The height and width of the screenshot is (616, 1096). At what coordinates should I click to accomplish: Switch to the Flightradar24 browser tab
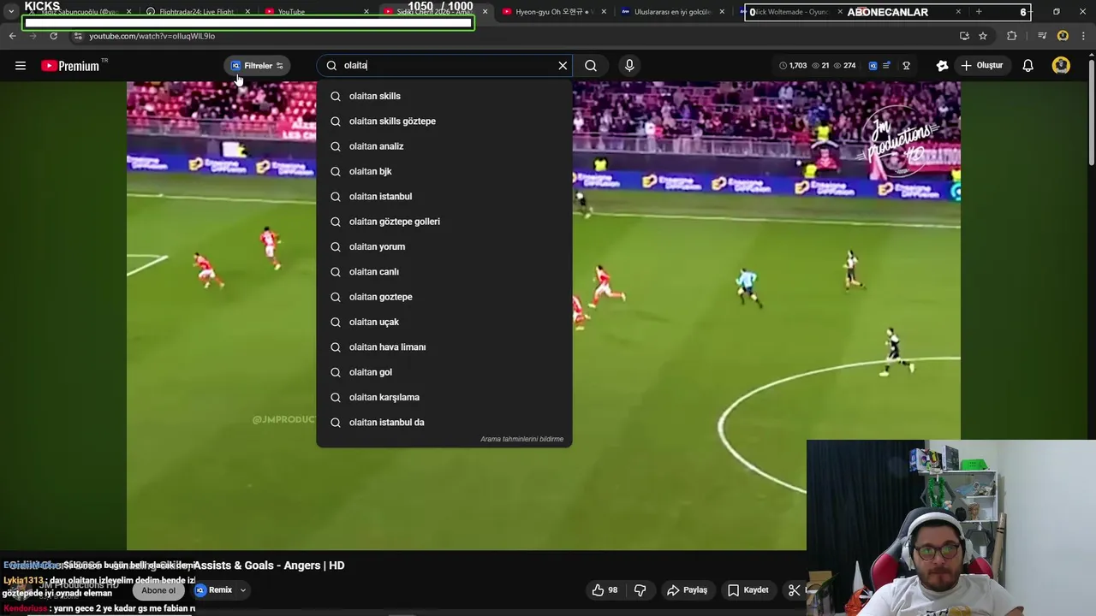[x=196, y=12]
